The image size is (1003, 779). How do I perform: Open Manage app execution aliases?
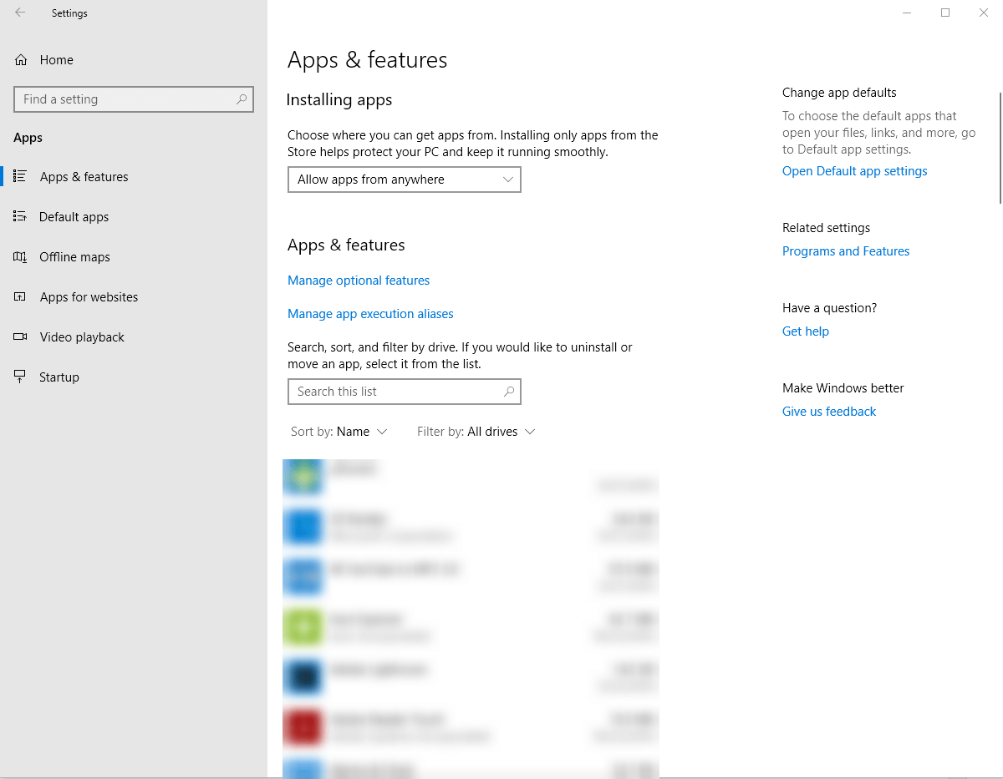click(x=370, y=314)
